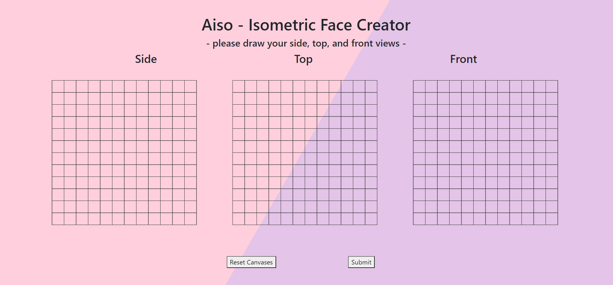Fill the top-right cell of Front grid

coord(552,87)
